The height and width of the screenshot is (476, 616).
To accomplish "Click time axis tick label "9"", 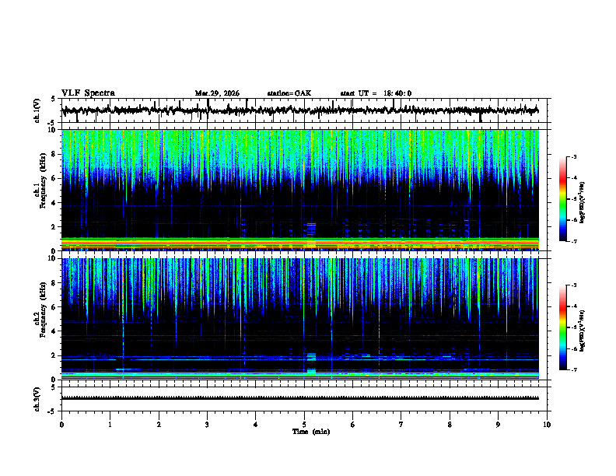I will pyautogui.click(x=498, y=425).
